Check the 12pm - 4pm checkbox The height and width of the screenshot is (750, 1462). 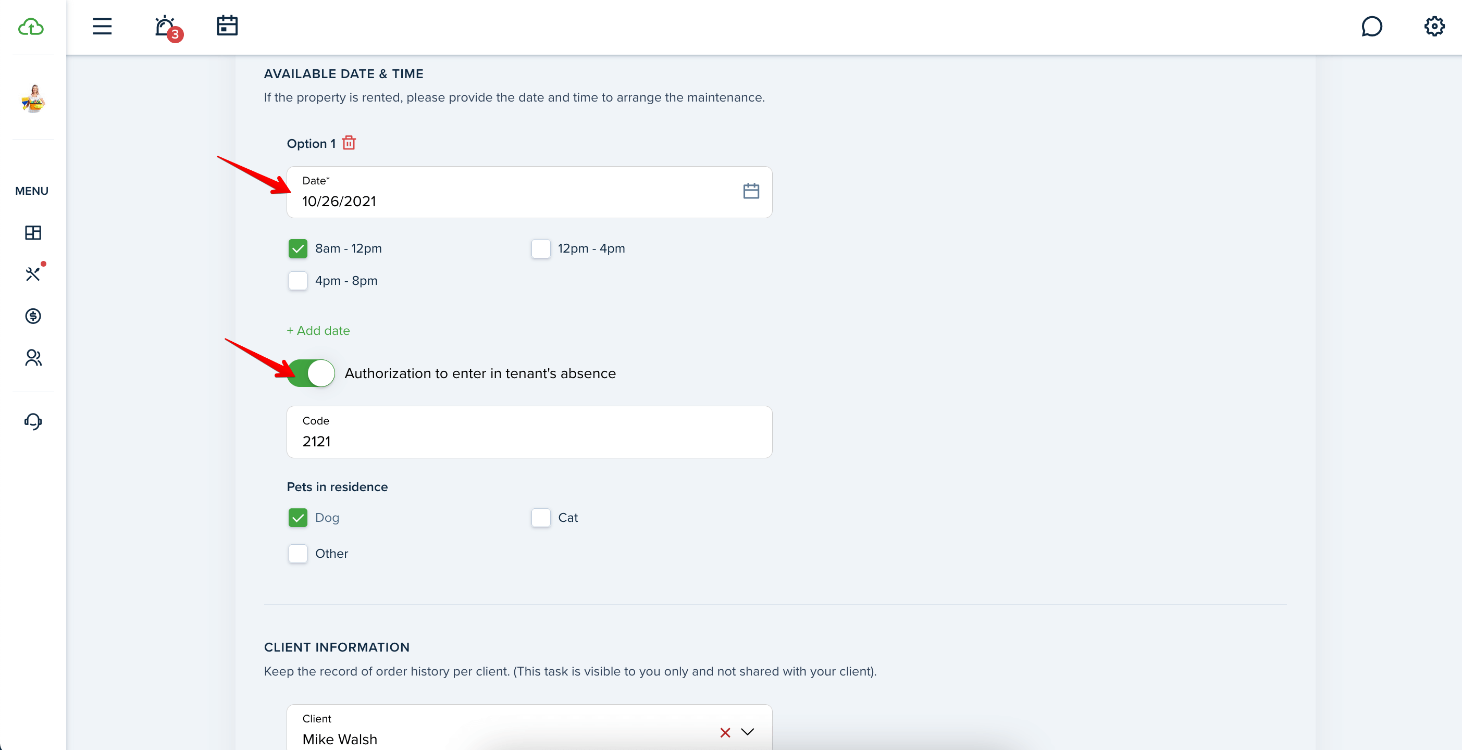(x=541, y=248)
